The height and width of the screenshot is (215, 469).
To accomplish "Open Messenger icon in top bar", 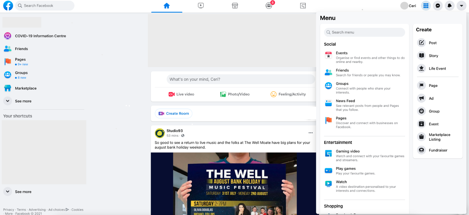I will point(438,6).
